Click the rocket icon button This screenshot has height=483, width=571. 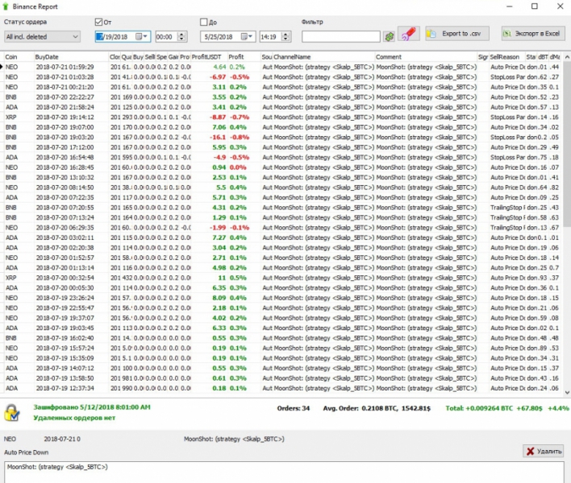pos(408,34)
